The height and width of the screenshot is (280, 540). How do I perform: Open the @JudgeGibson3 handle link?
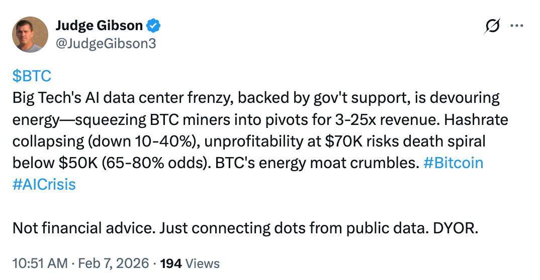click(x=106, y=44)
